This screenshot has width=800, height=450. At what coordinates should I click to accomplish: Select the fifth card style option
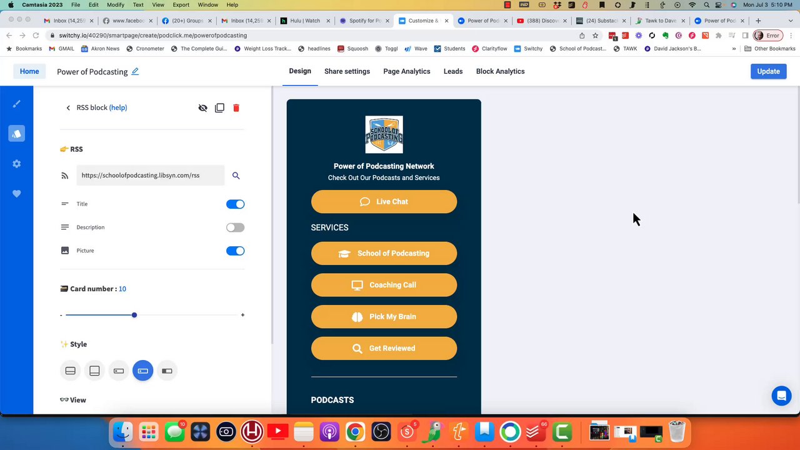click(x=167, y=371)
